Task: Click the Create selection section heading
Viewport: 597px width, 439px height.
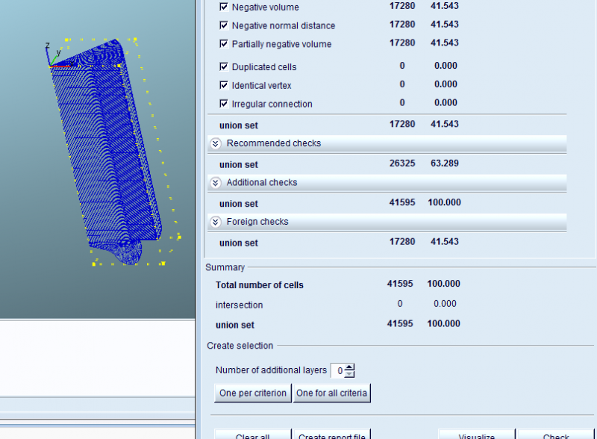Action: (x=240, y=346)
